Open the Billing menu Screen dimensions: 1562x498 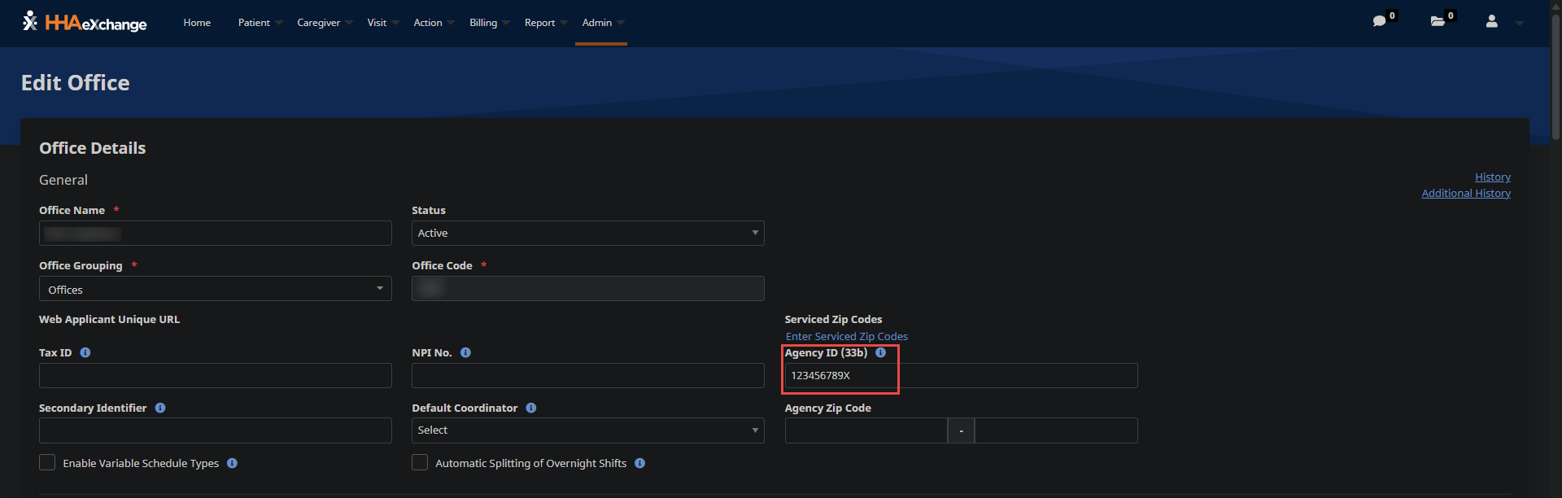483,23
